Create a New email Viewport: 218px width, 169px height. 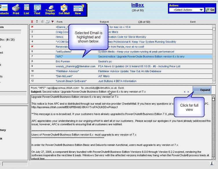coord(78,10)
